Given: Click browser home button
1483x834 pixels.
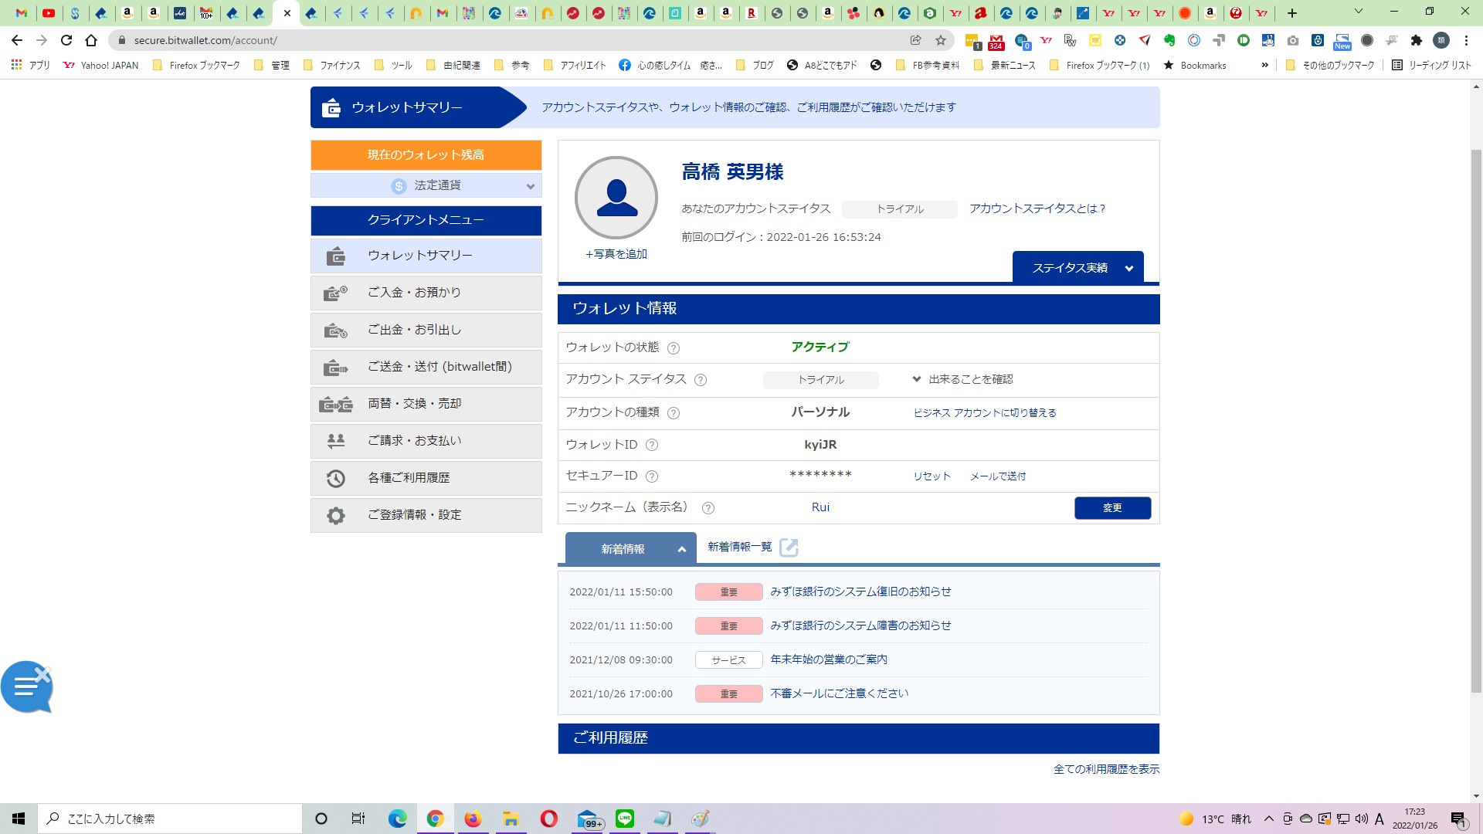Looking at the screenshot, I should coord(91,40).
